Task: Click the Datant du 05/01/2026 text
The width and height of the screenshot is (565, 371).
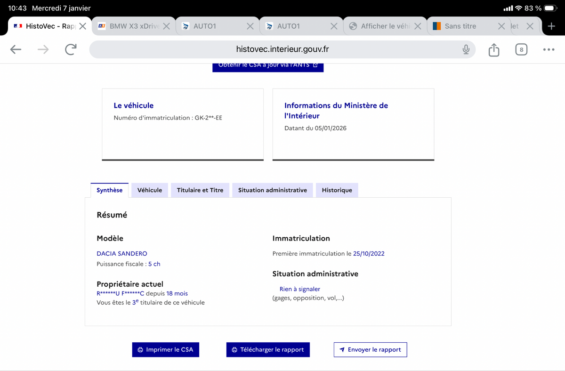Action: (x=315, y=128)
